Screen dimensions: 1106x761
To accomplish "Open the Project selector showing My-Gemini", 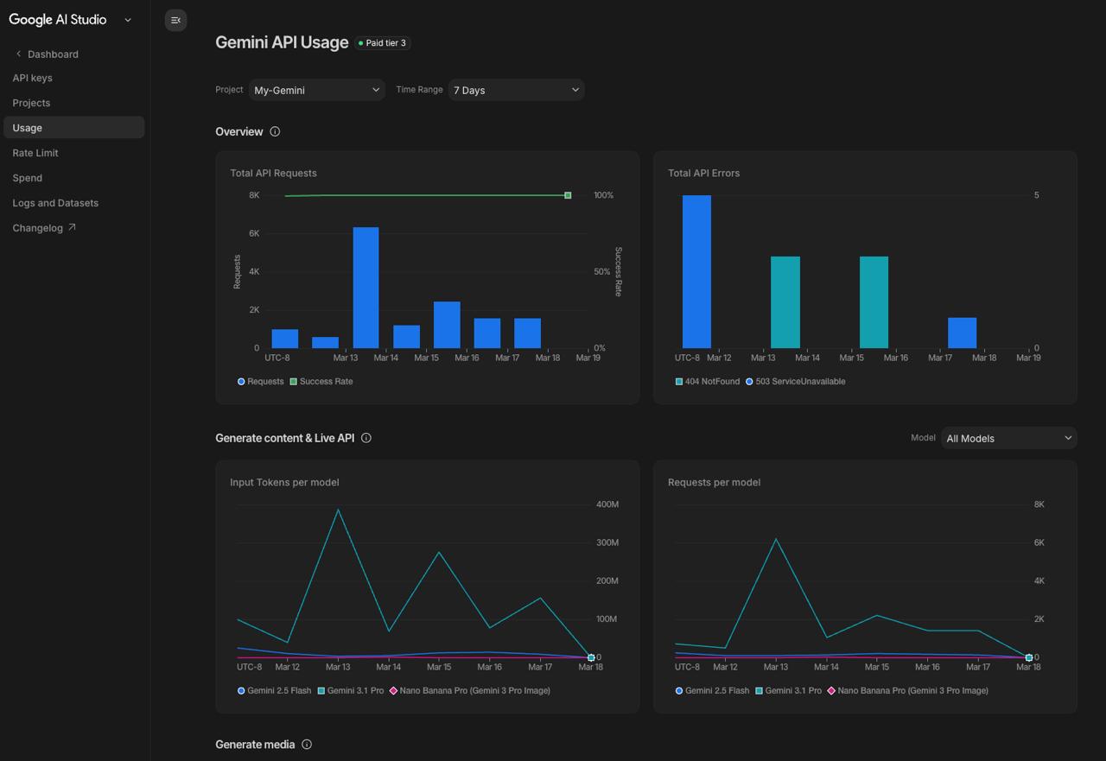I will [316, 89].
